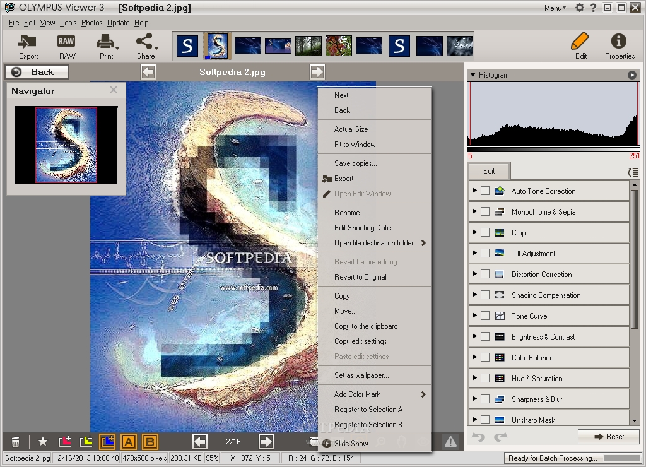
Task: Open the Edit pencil tool
Action: tap(580, 45)
